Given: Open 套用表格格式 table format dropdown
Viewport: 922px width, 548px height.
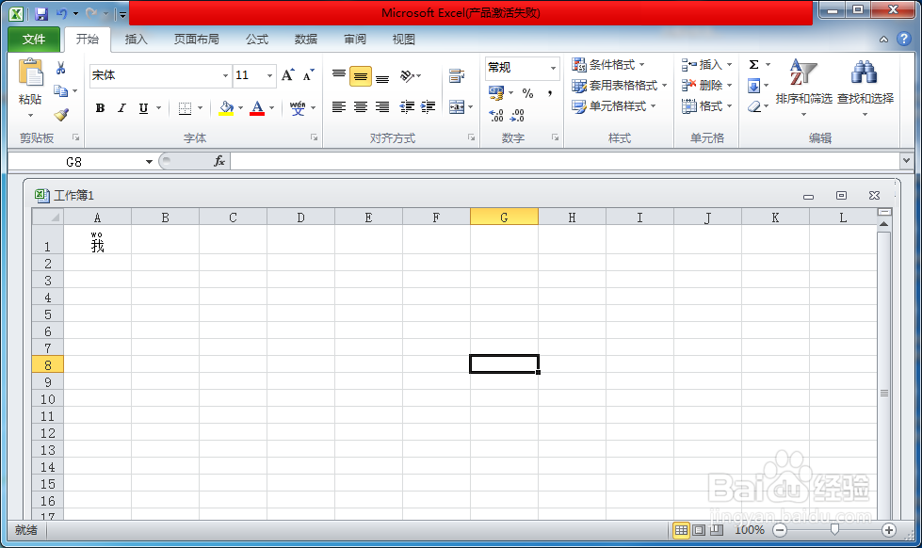Looking at the screenshot, I should click(619, 86).
